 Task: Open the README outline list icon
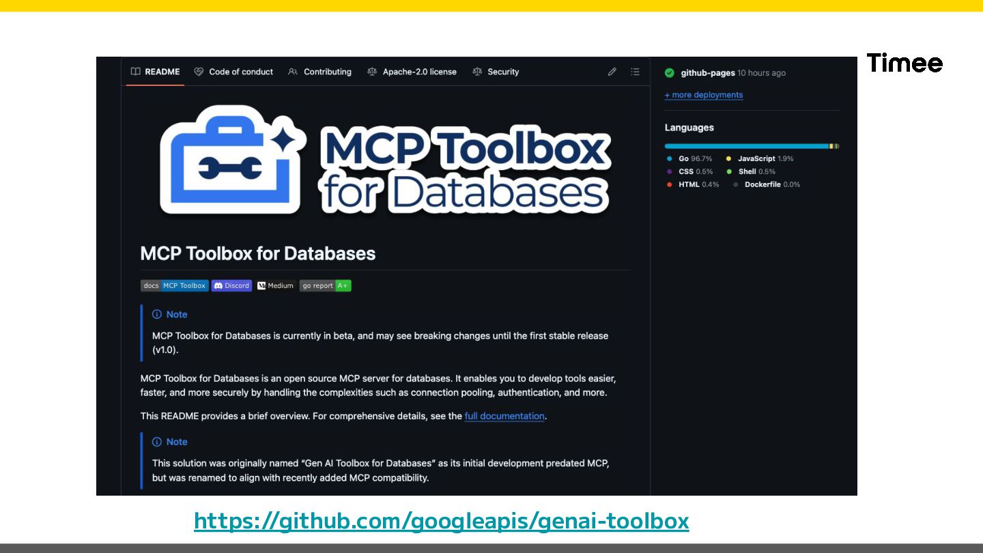point(635,72)
